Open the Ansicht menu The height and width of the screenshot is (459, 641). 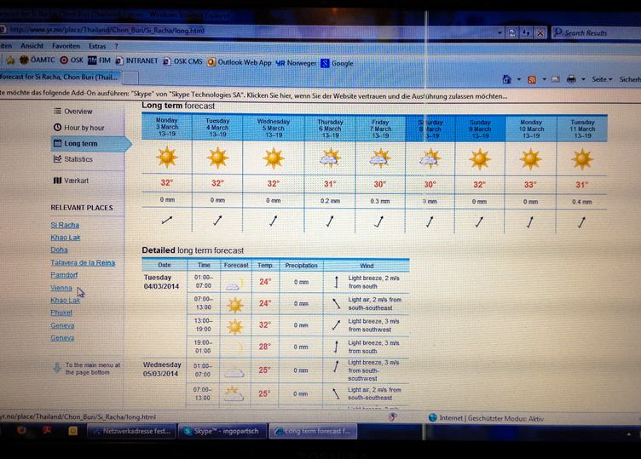click(32, 46)
